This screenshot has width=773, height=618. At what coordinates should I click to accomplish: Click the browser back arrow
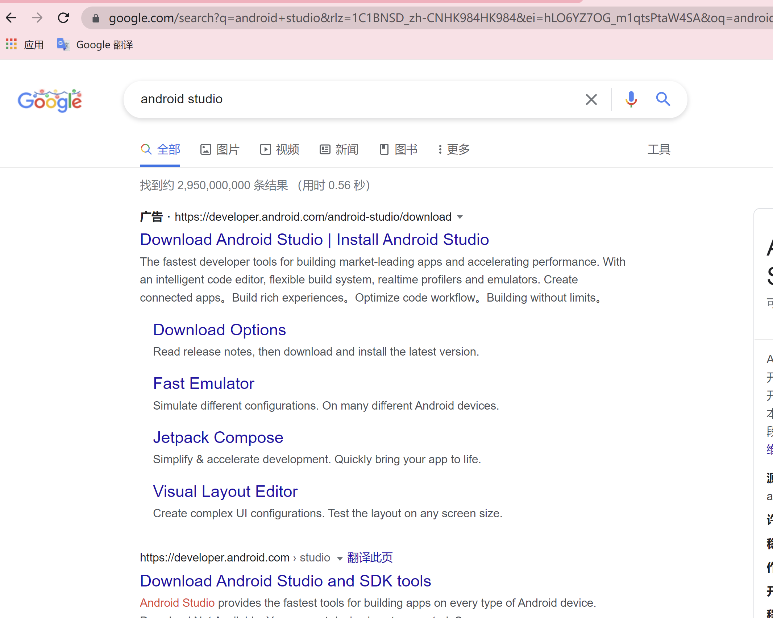pos(11,18)
